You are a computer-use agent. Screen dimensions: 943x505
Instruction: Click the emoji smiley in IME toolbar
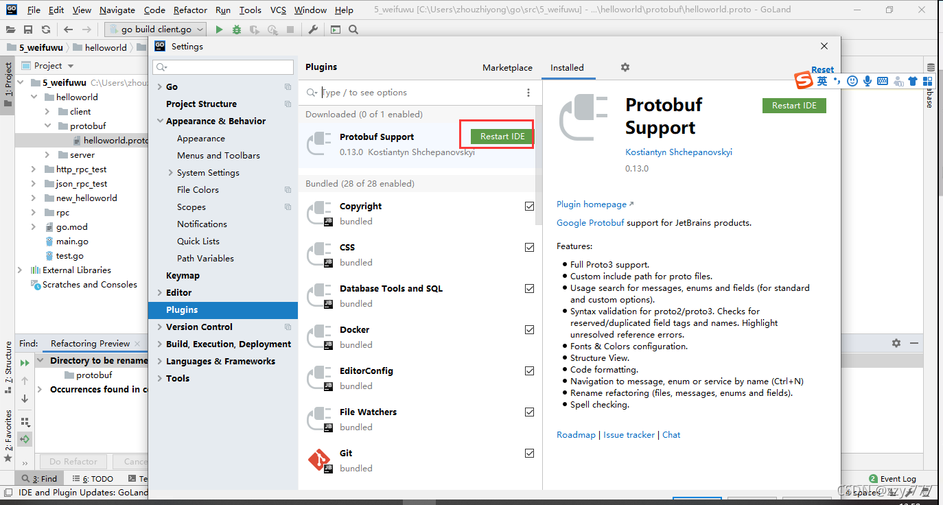852,81
